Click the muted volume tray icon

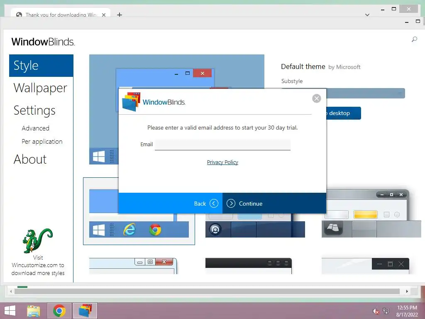point(376,311)
